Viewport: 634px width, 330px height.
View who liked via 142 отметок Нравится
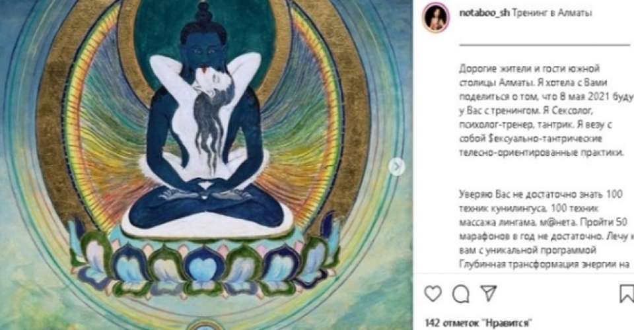tap(477, 323)
